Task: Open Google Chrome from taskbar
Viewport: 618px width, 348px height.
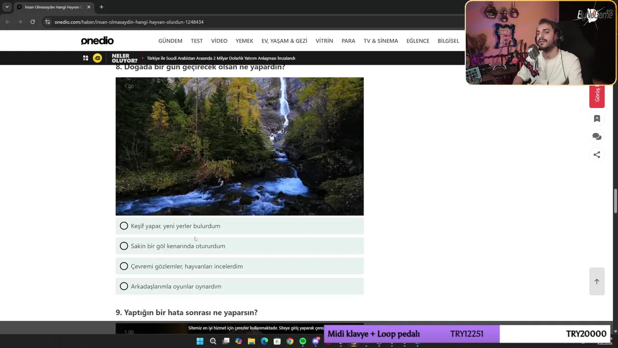Action: 290,341
